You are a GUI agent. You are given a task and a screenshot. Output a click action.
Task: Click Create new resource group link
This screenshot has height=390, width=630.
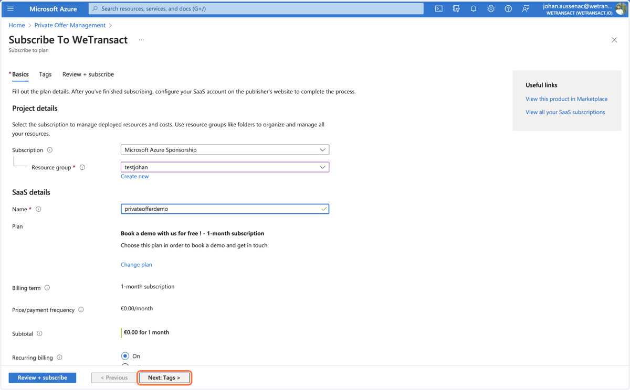(x=134, y=176)
